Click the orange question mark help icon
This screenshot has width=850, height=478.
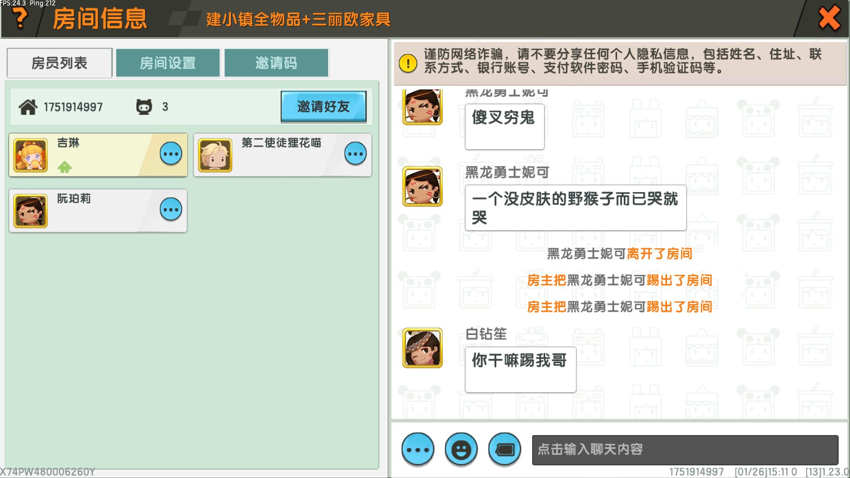[x=19, y=18]
